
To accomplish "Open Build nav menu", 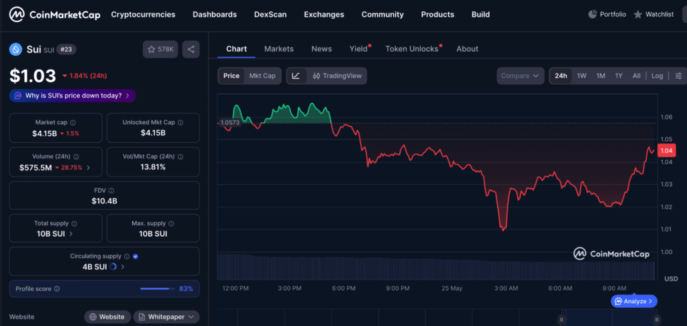I will [480, 15].
